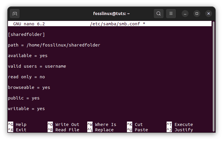Place cursor on the [sharedfolder] line
The height and width of the screenshot is (141, 223).
tap(26, 34)
